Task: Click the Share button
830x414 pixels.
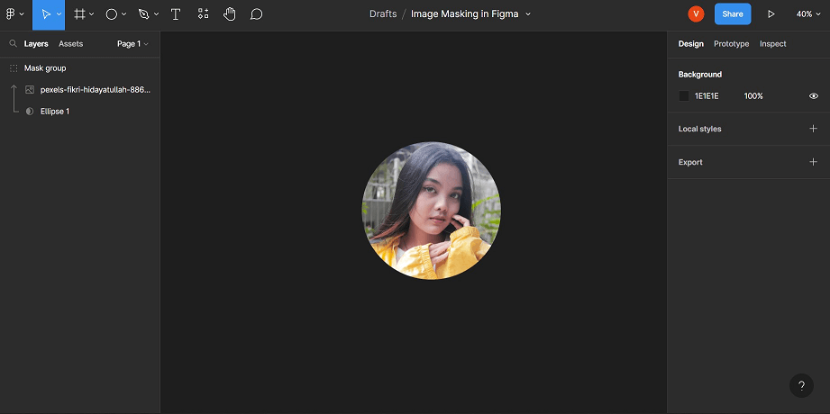Action: [733, 14]
